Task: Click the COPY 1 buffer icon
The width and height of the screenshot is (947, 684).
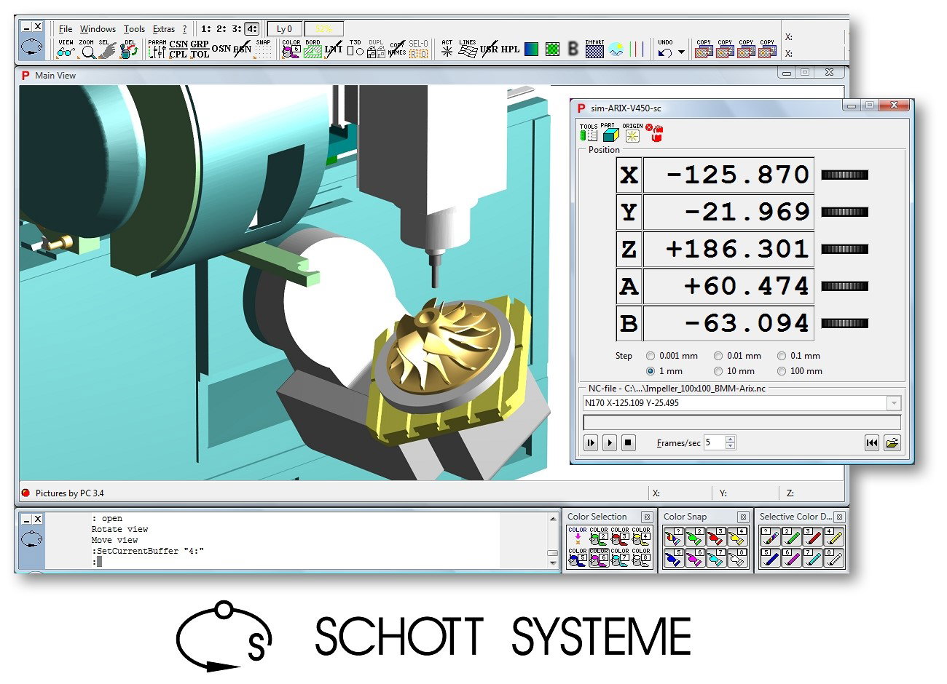Action: pyautogui.click(x=704, y=49)
